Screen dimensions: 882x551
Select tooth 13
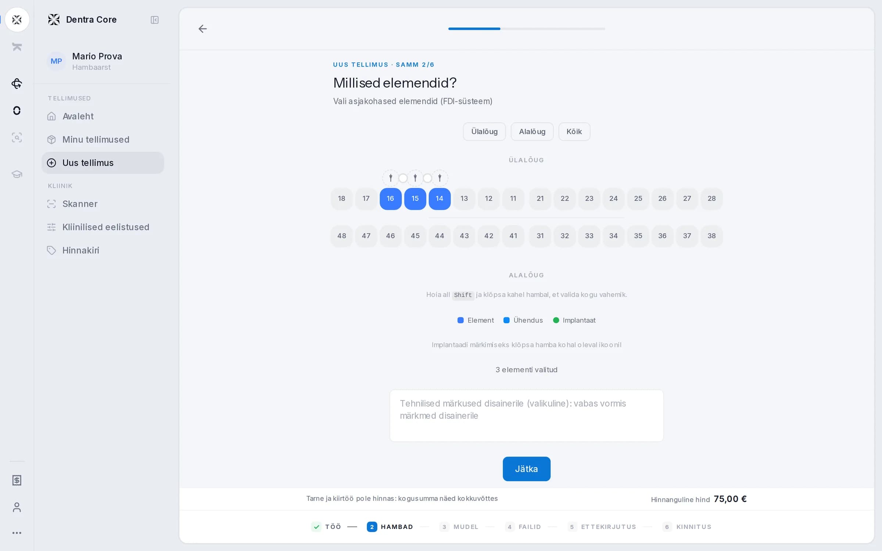pos(464,199)
